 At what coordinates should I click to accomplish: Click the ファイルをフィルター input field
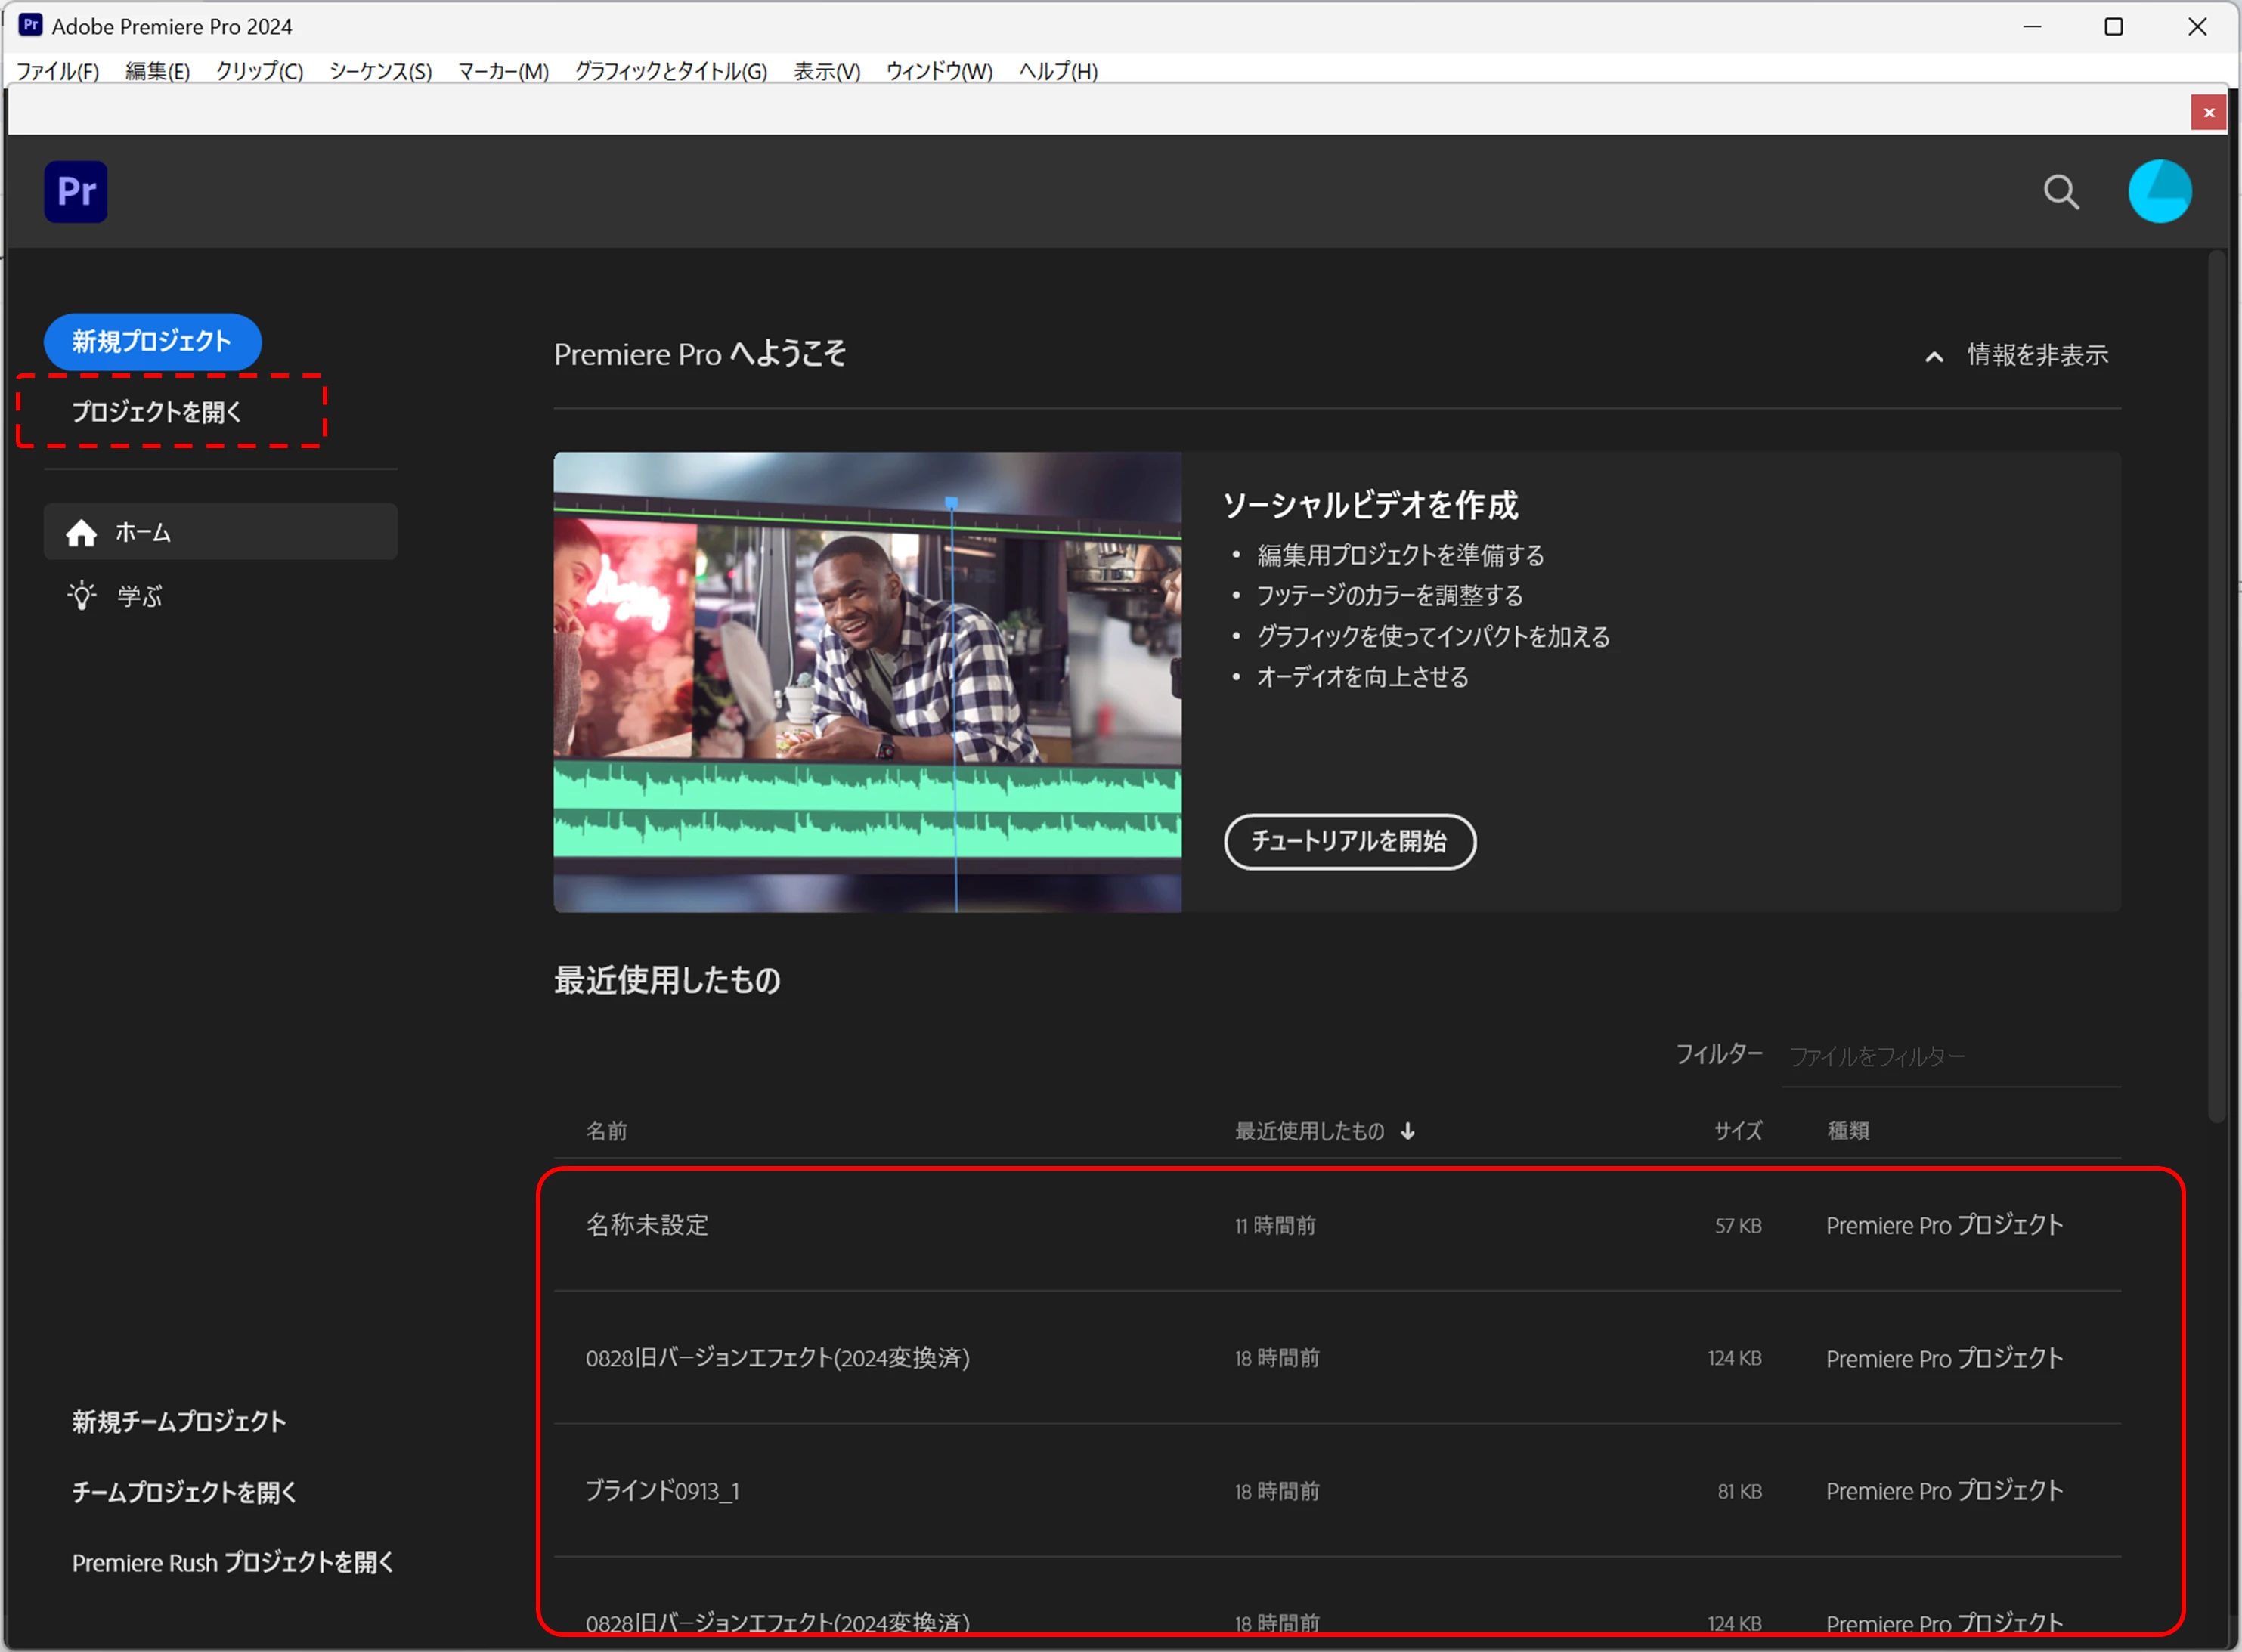pos(1950,1057)
